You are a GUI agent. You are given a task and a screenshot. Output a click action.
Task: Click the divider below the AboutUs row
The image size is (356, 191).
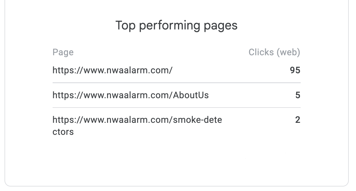click(176, 108)
